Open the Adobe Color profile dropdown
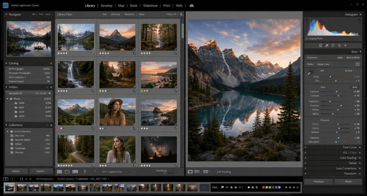The image size is (367, 196). [324, 64]
